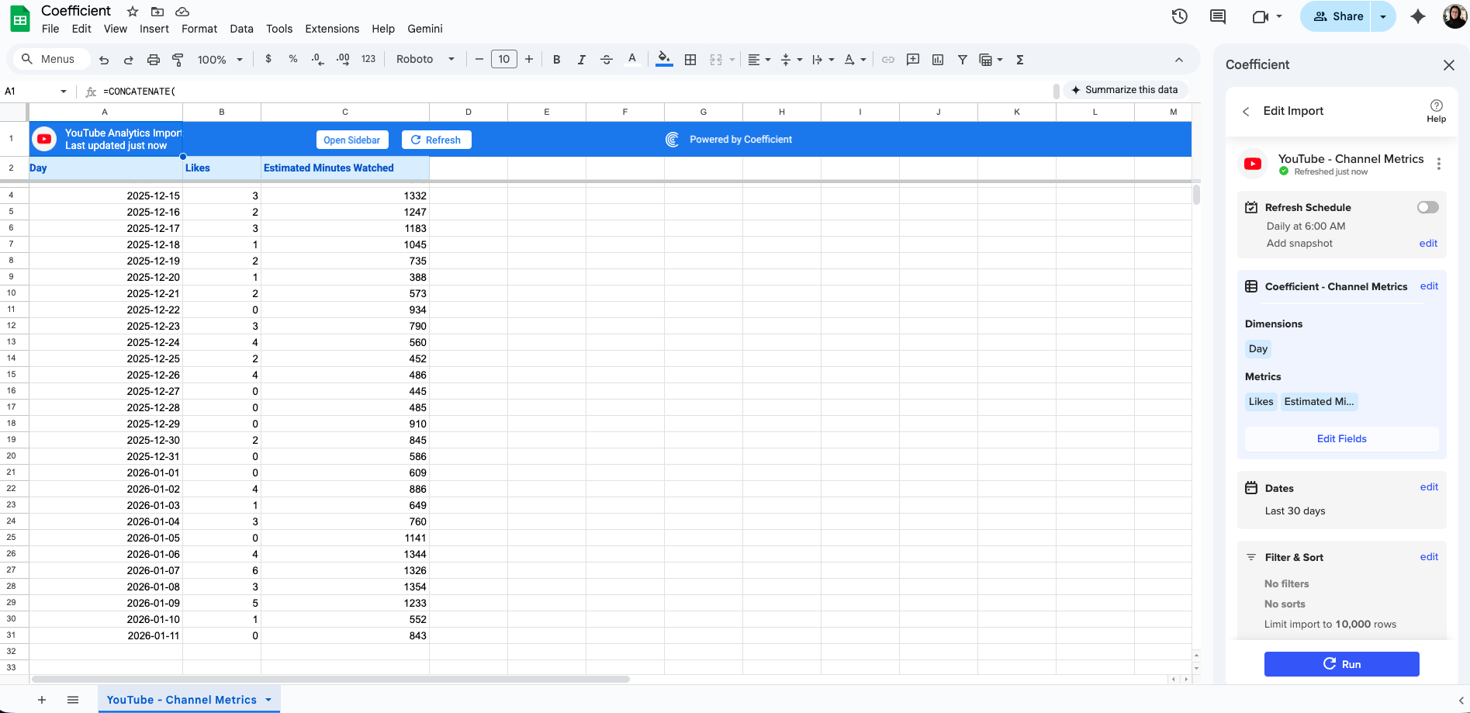Open the Functions sum icon

pos(1019,59)
